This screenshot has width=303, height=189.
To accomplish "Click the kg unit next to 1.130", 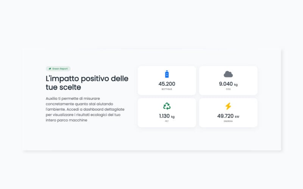I will 173,117.
